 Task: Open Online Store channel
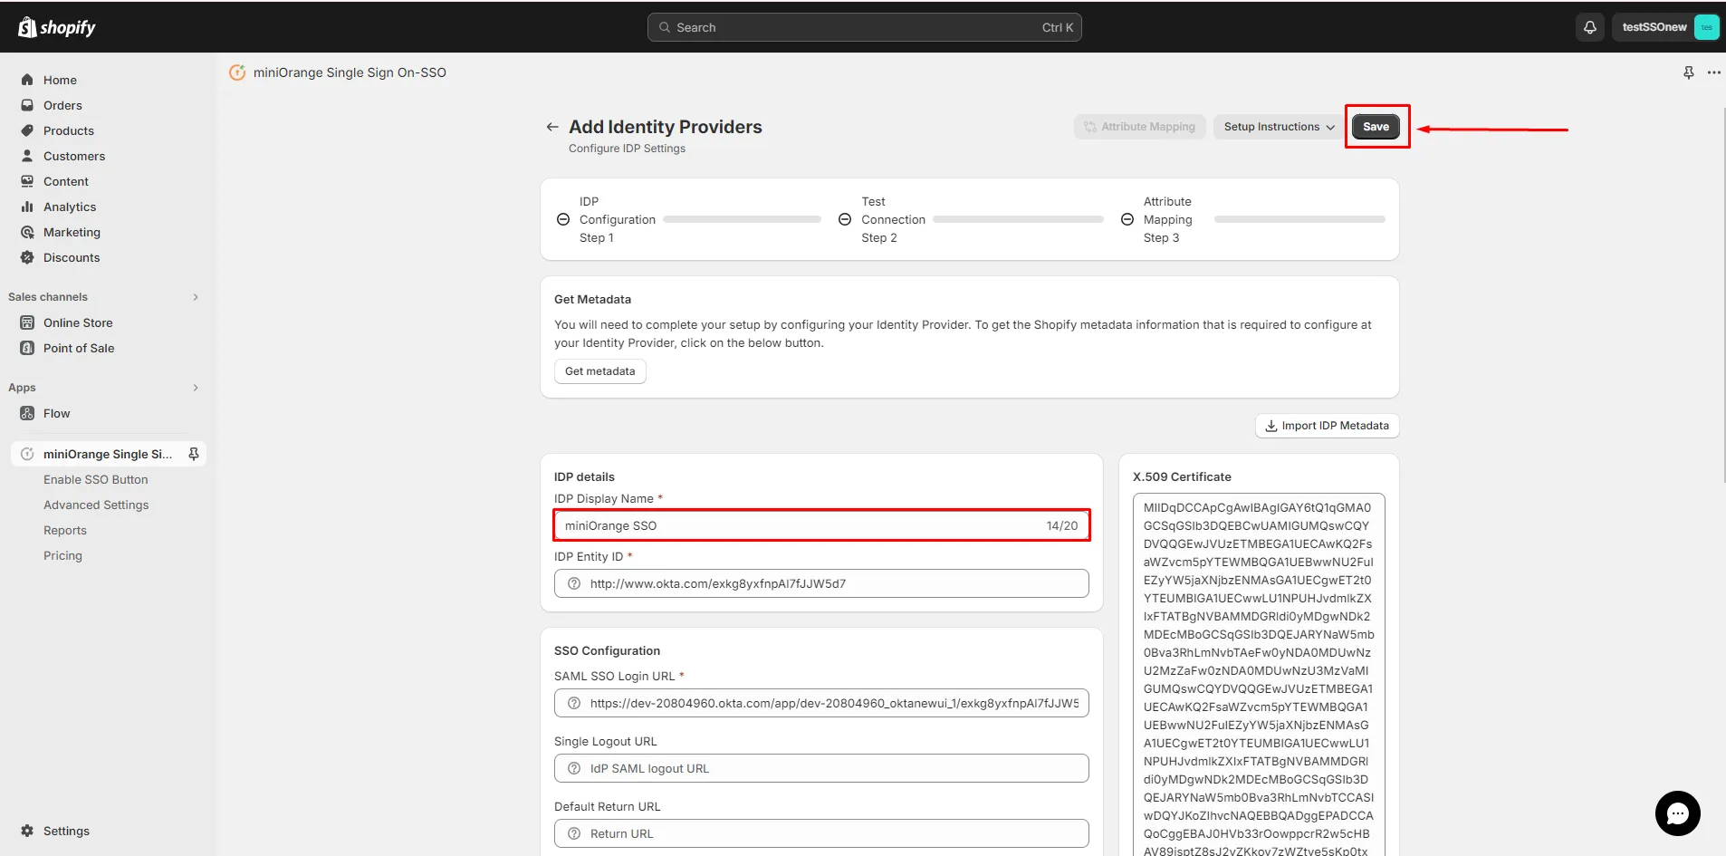[x=78, y=322]
